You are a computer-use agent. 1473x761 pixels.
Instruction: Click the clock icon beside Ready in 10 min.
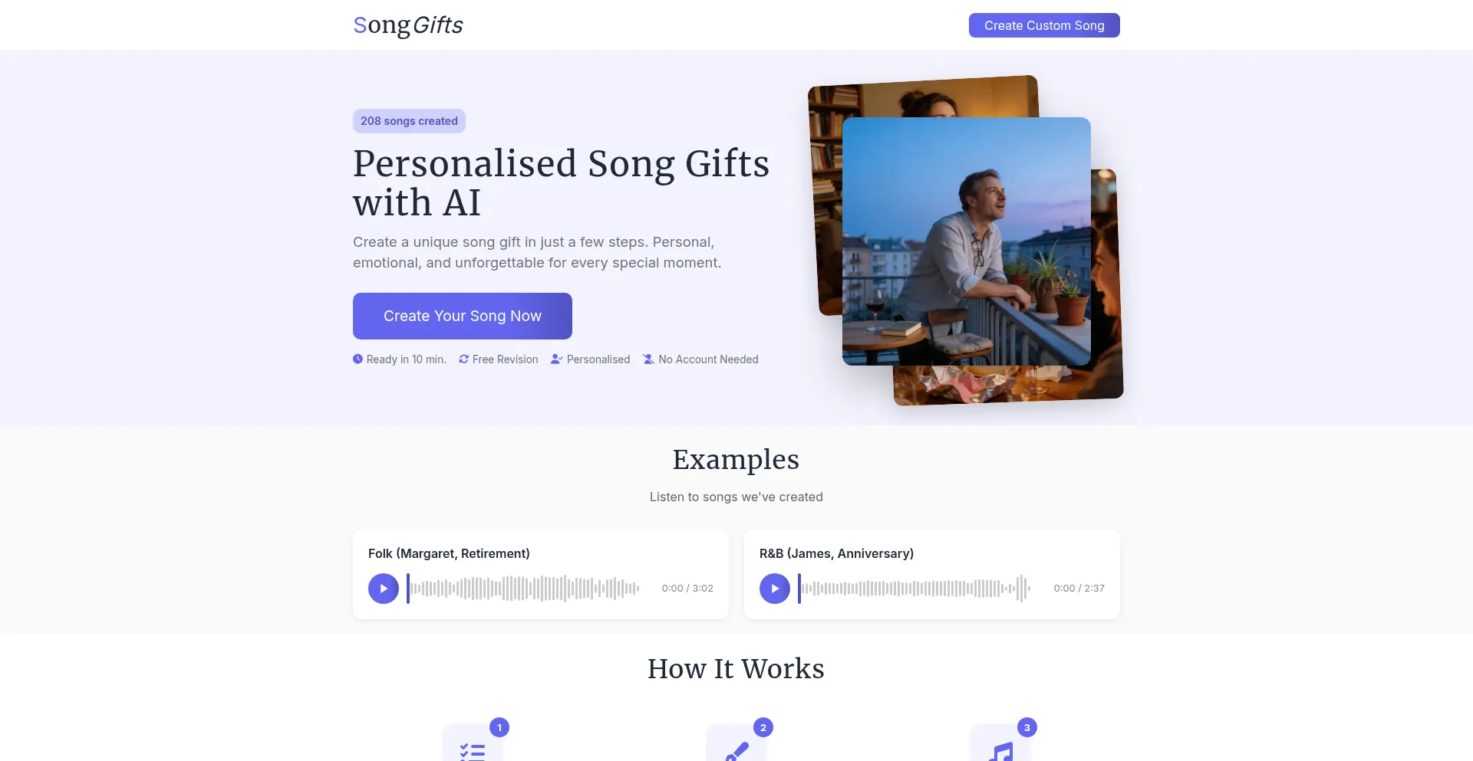(x=358, y=359)
